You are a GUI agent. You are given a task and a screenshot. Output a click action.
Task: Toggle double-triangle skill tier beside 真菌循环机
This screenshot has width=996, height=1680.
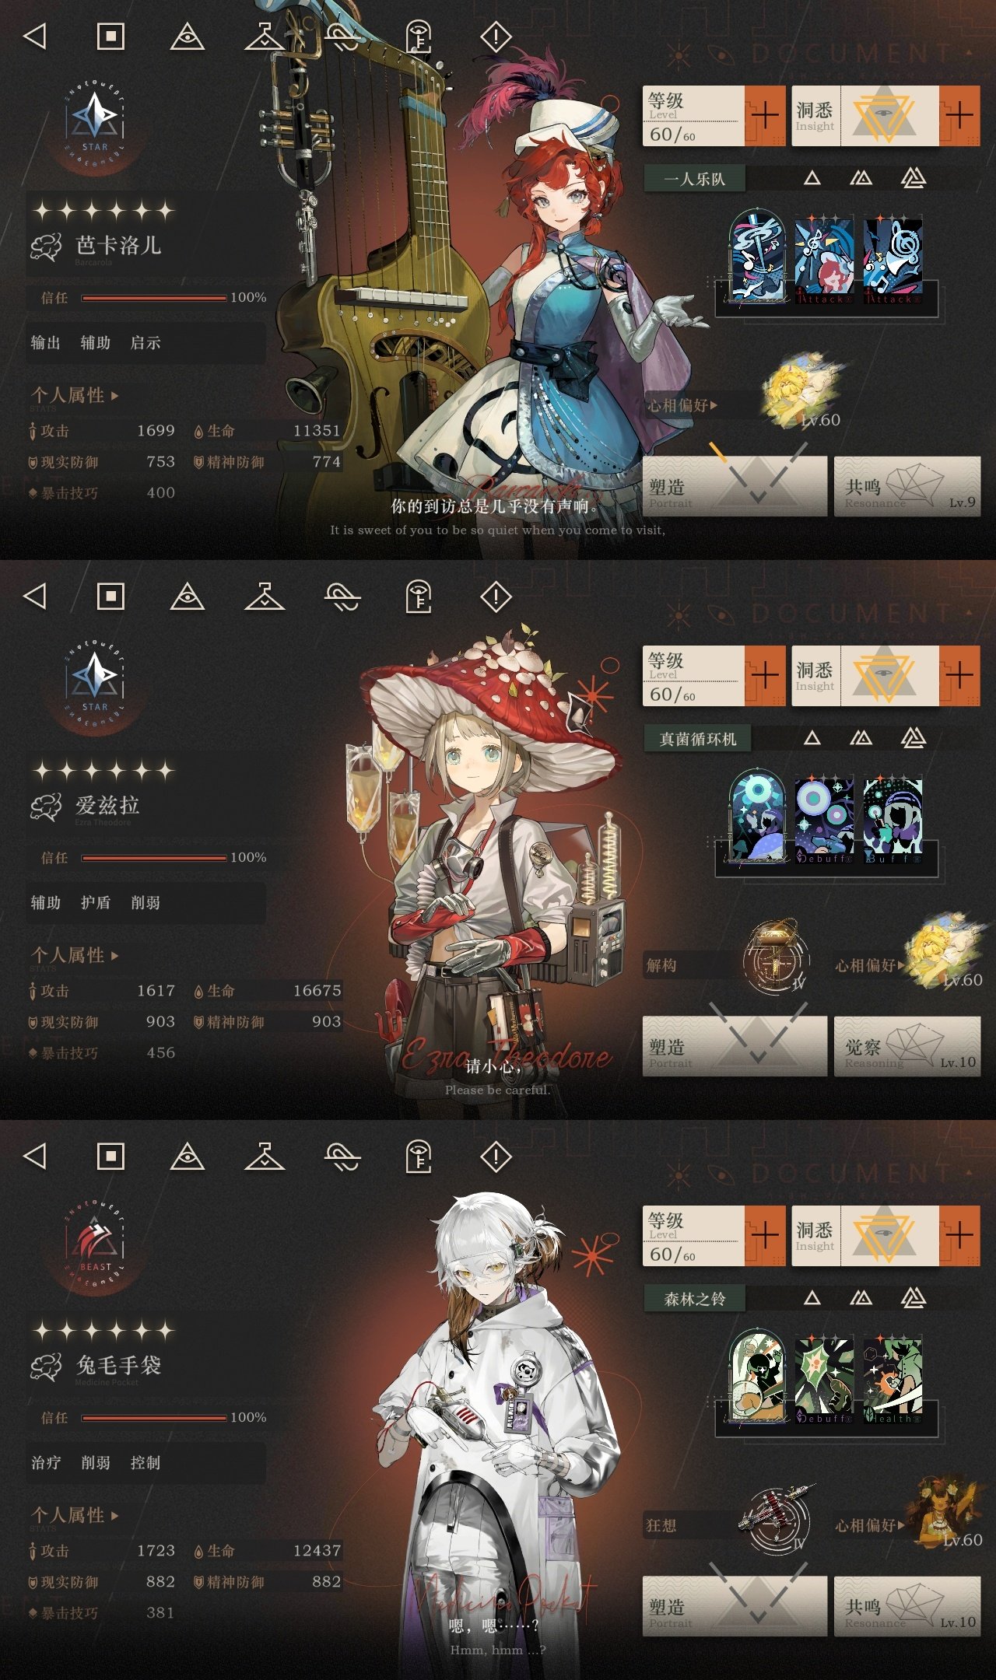pyautogui.click(x=861, y=738)
